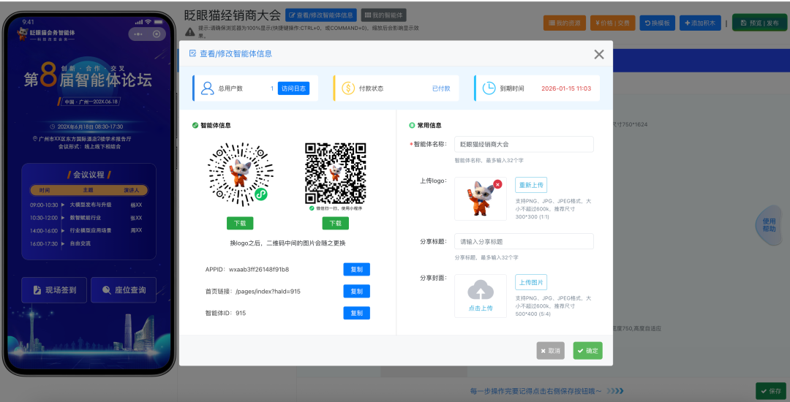Screen dimensions: 790x402
Task: Remove the uploaded cat logo via red X
Action: [497, 184]
